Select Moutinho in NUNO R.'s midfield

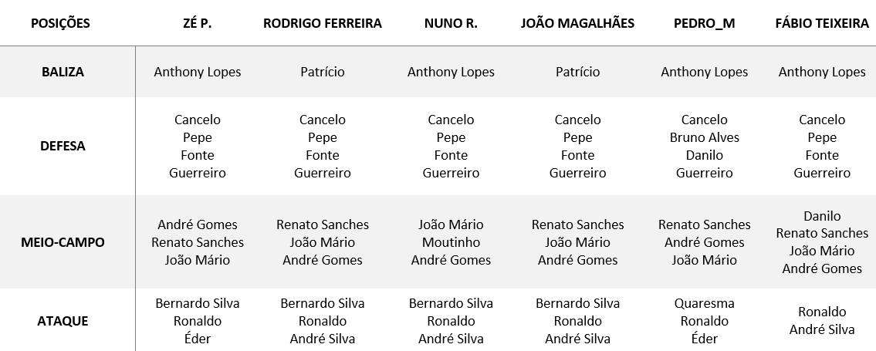coord(451,242)
